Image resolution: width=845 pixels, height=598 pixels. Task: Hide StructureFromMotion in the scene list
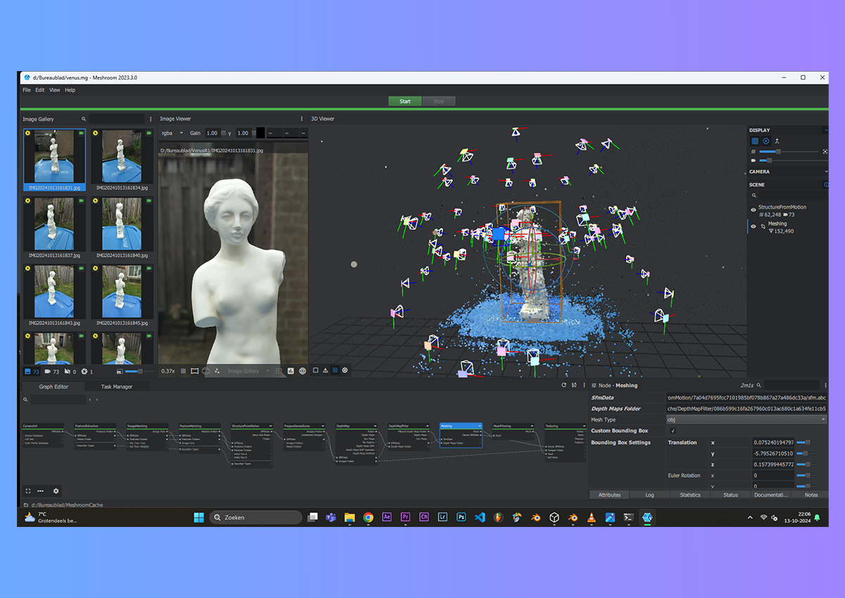(x=753, y=210)
